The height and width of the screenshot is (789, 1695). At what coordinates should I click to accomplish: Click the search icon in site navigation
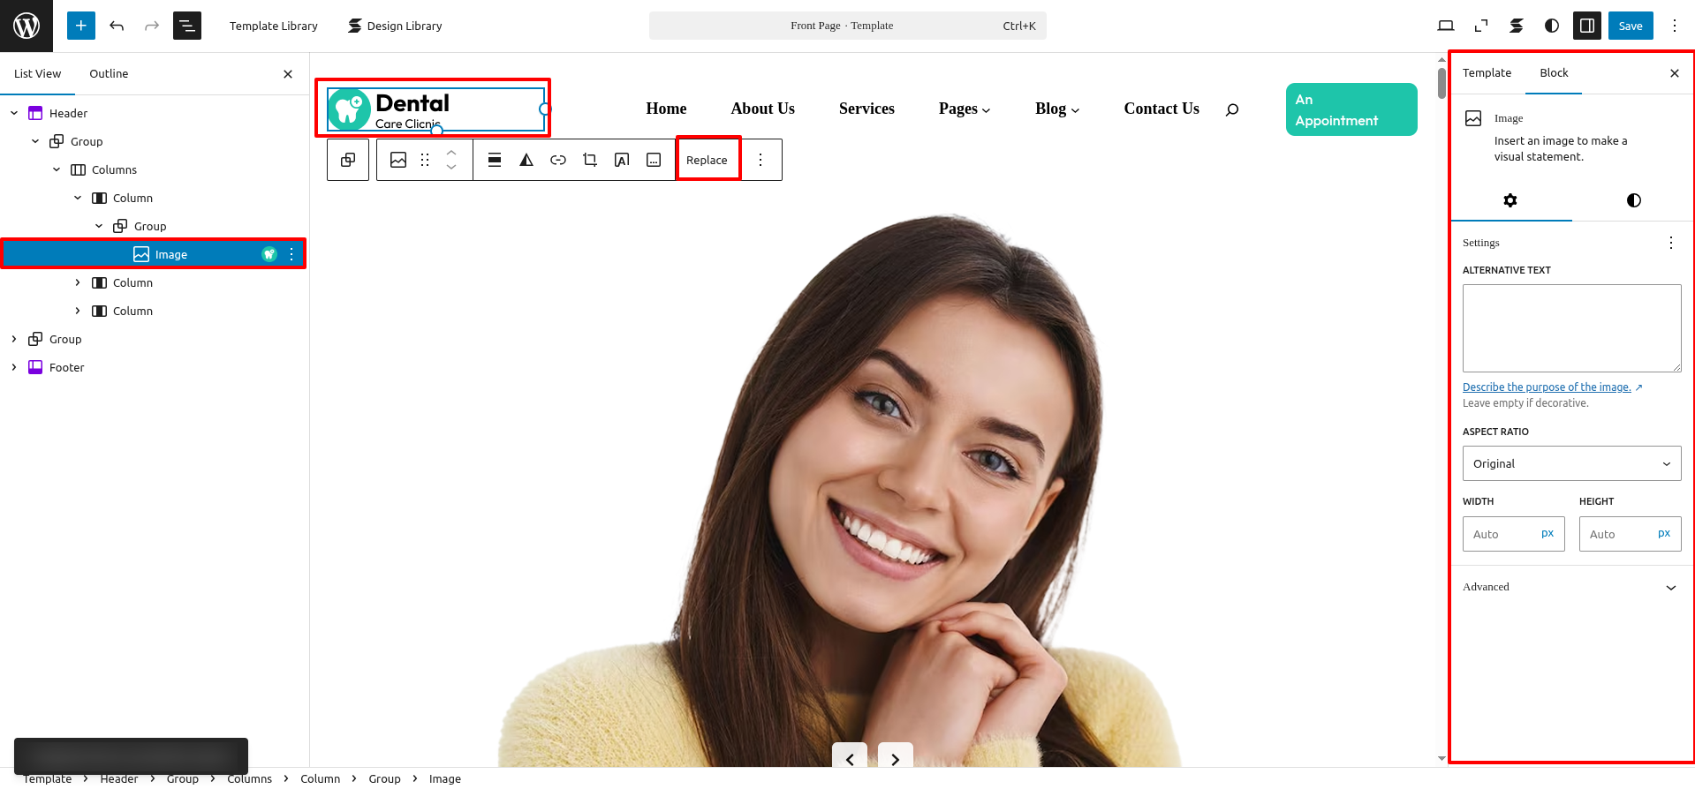(x=1232, y=109)
